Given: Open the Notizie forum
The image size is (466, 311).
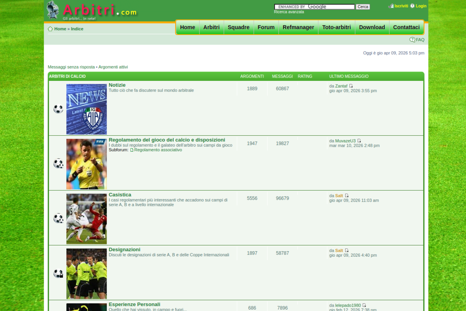Looking at the screenshot, I should (117, 85).
